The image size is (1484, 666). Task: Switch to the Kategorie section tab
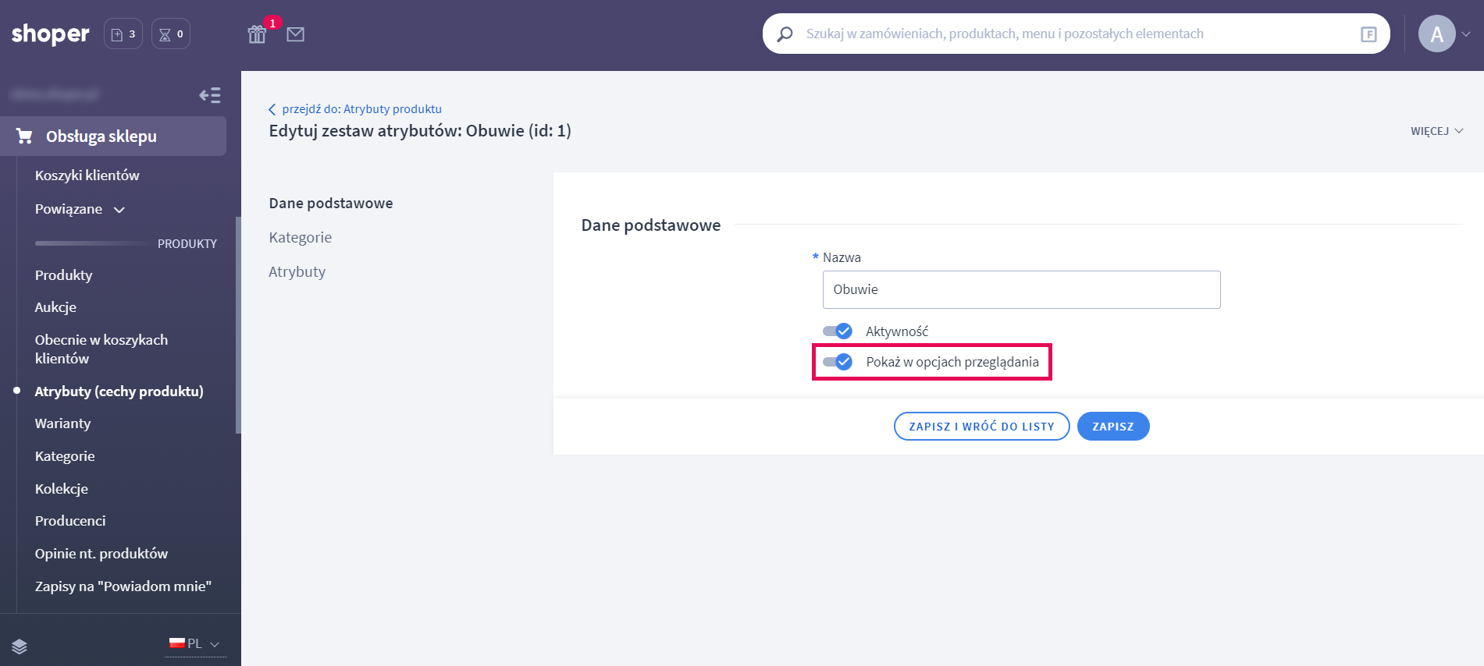pos(301,238)
